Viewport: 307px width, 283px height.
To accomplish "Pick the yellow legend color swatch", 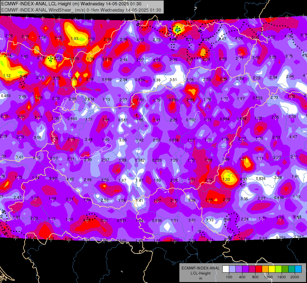I will click(x=272, y=269).
